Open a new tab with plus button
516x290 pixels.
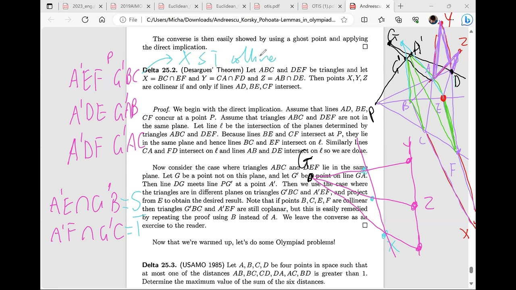pyautogui.click(x=400, y=6)
